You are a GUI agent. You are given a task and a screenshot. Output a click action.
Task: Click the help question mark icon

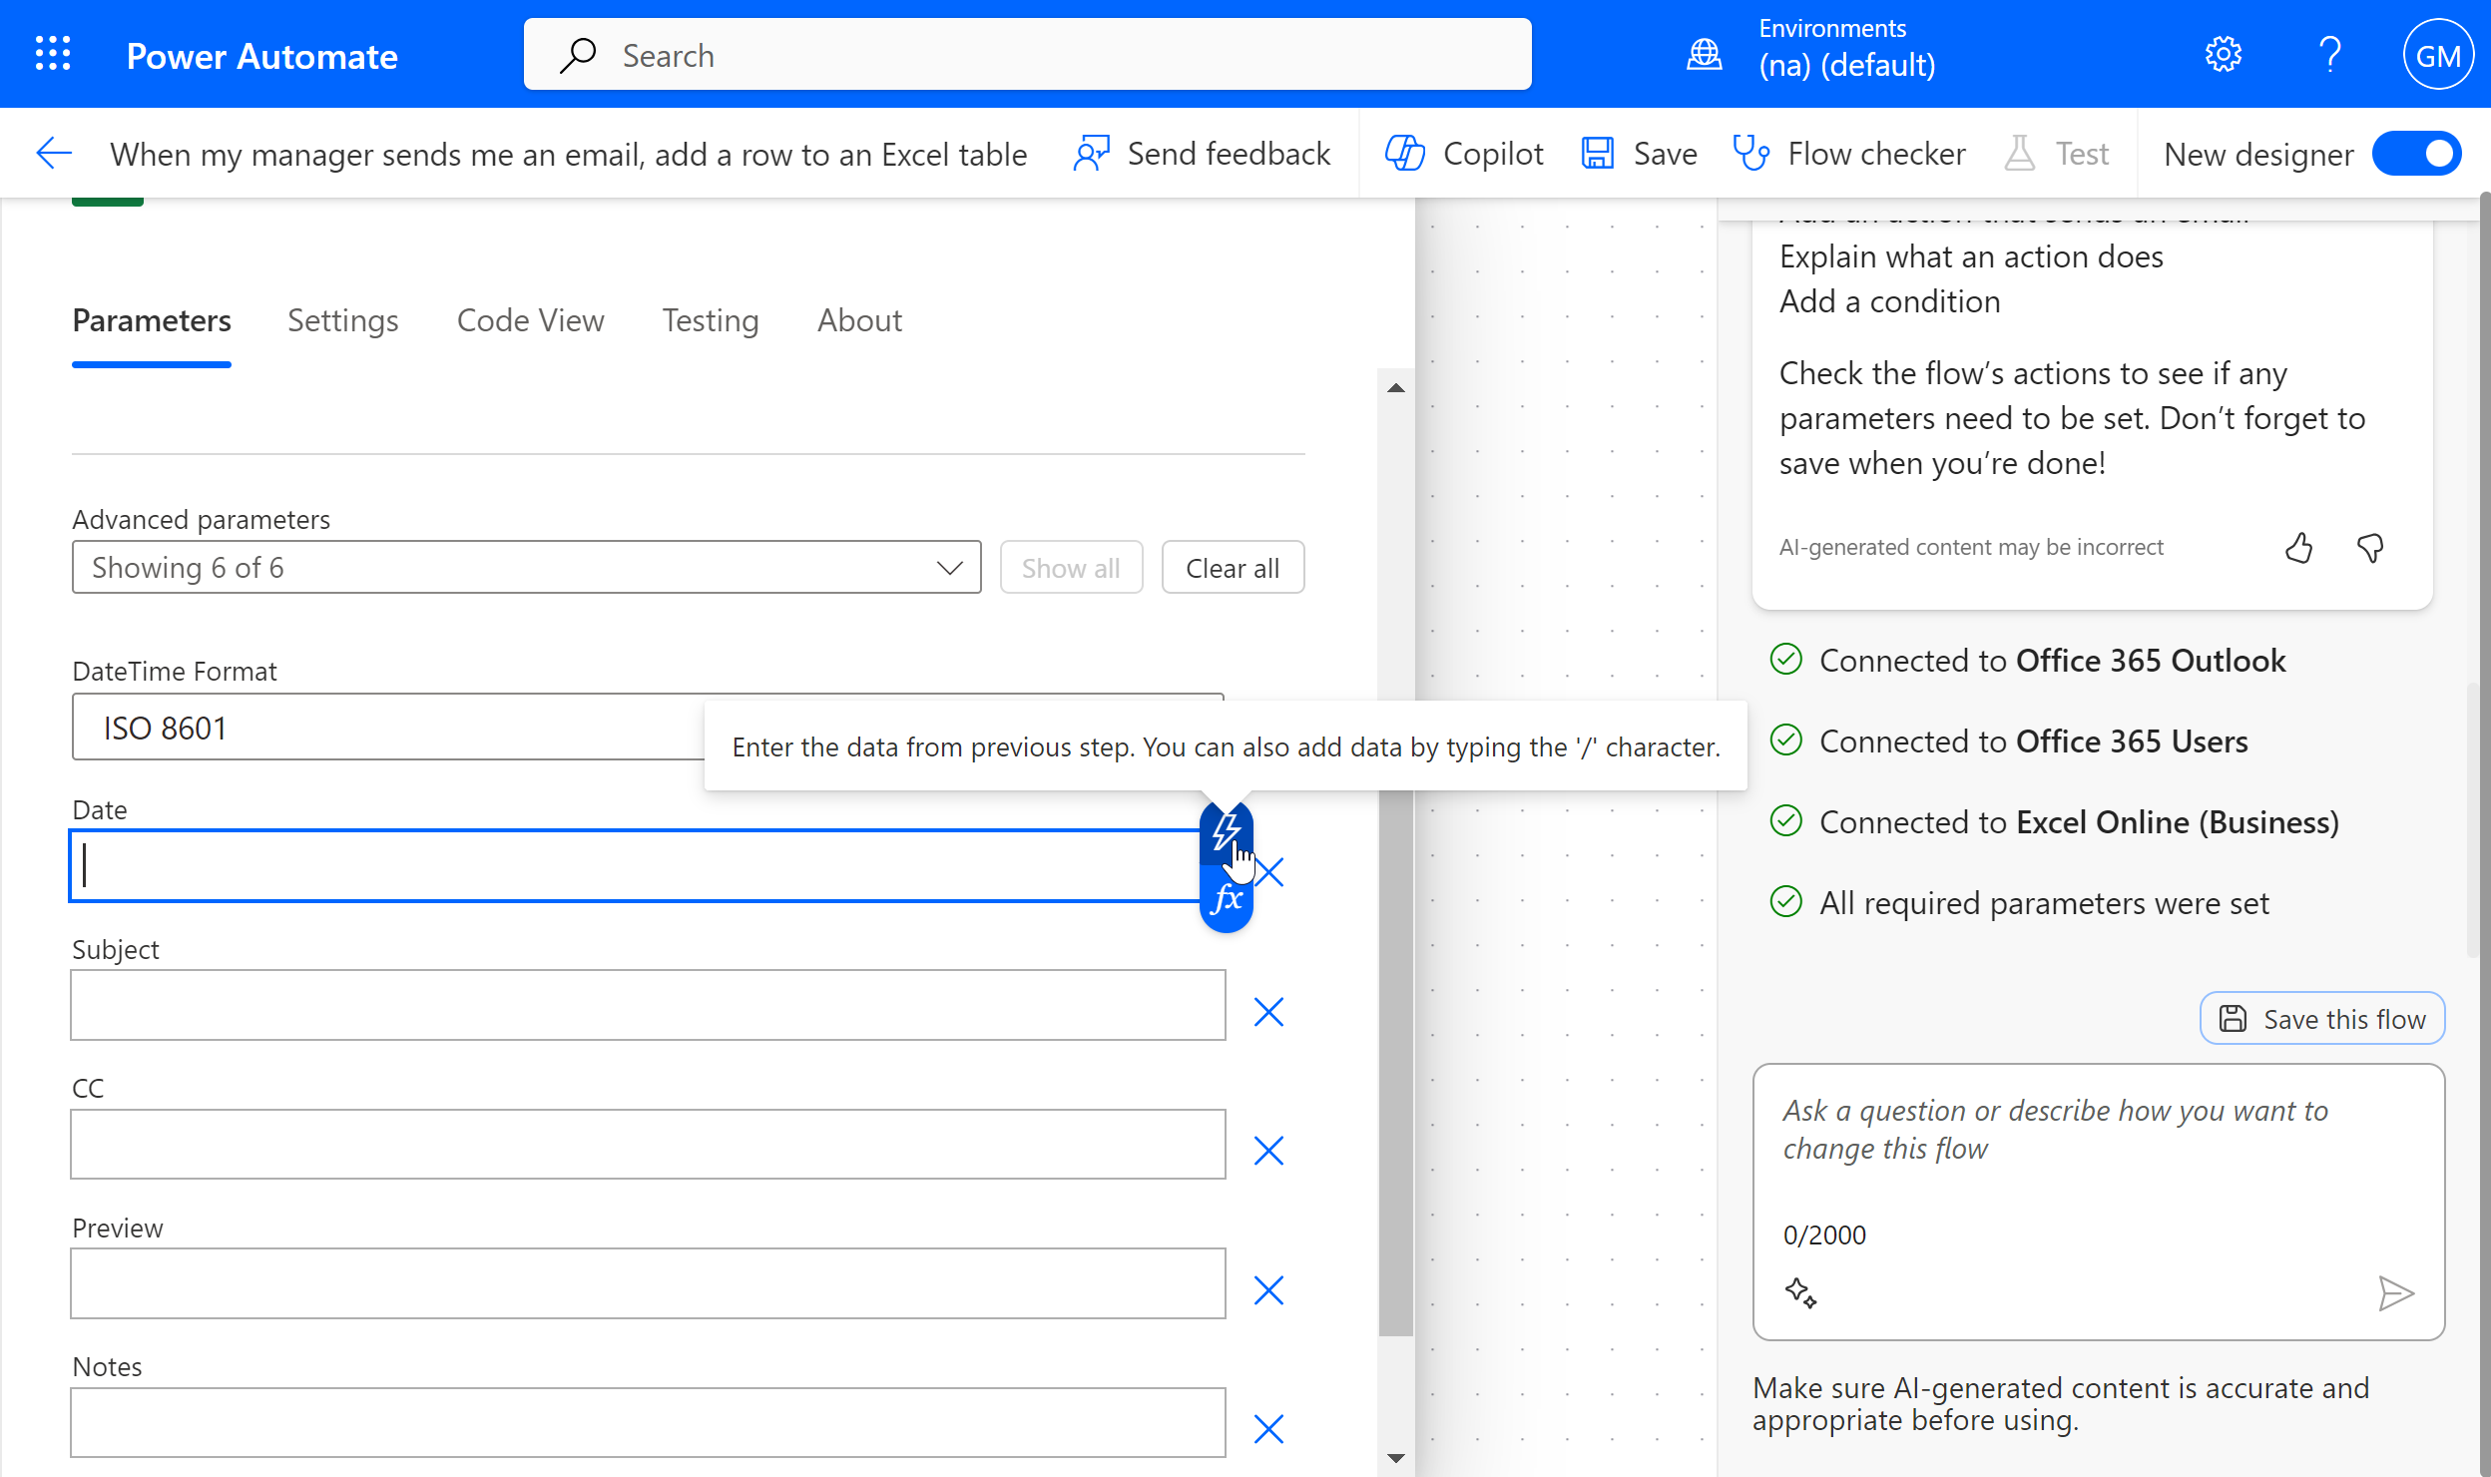coord(2330,55)
